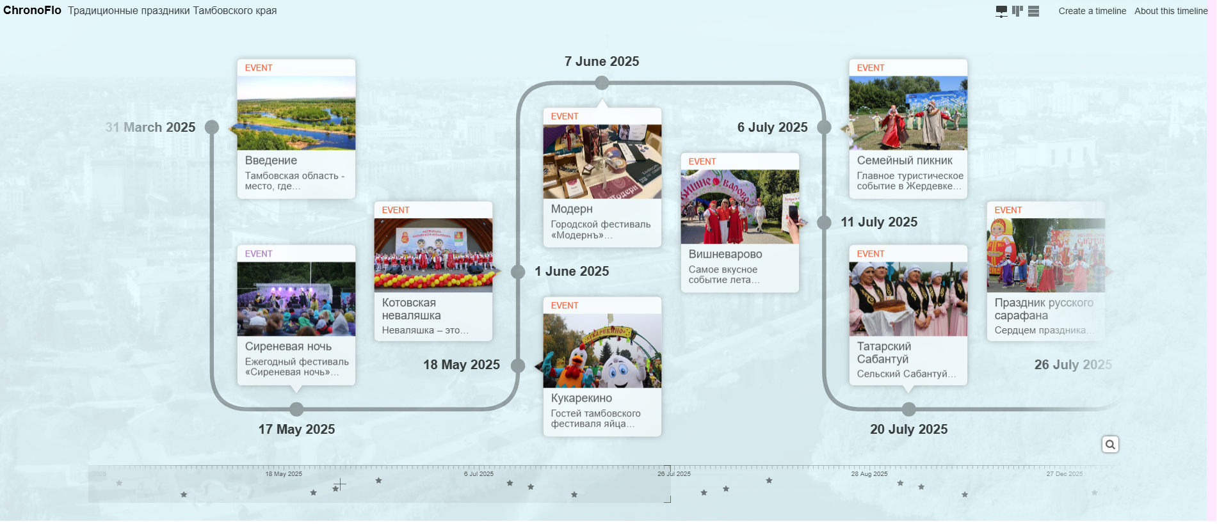Select the 17 May 2025 timeline node
This screenshot has width=1217, height=524.
(x=296, y=409)
